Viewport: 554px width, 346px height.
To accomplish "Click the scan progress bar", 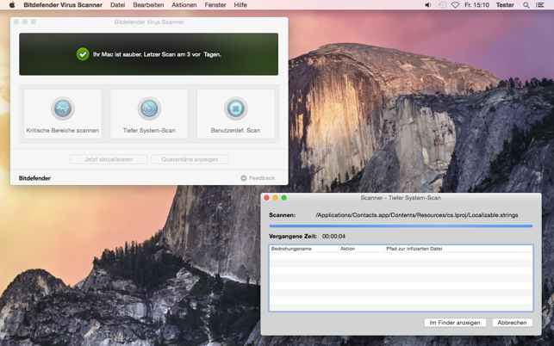I will (401, 226).
